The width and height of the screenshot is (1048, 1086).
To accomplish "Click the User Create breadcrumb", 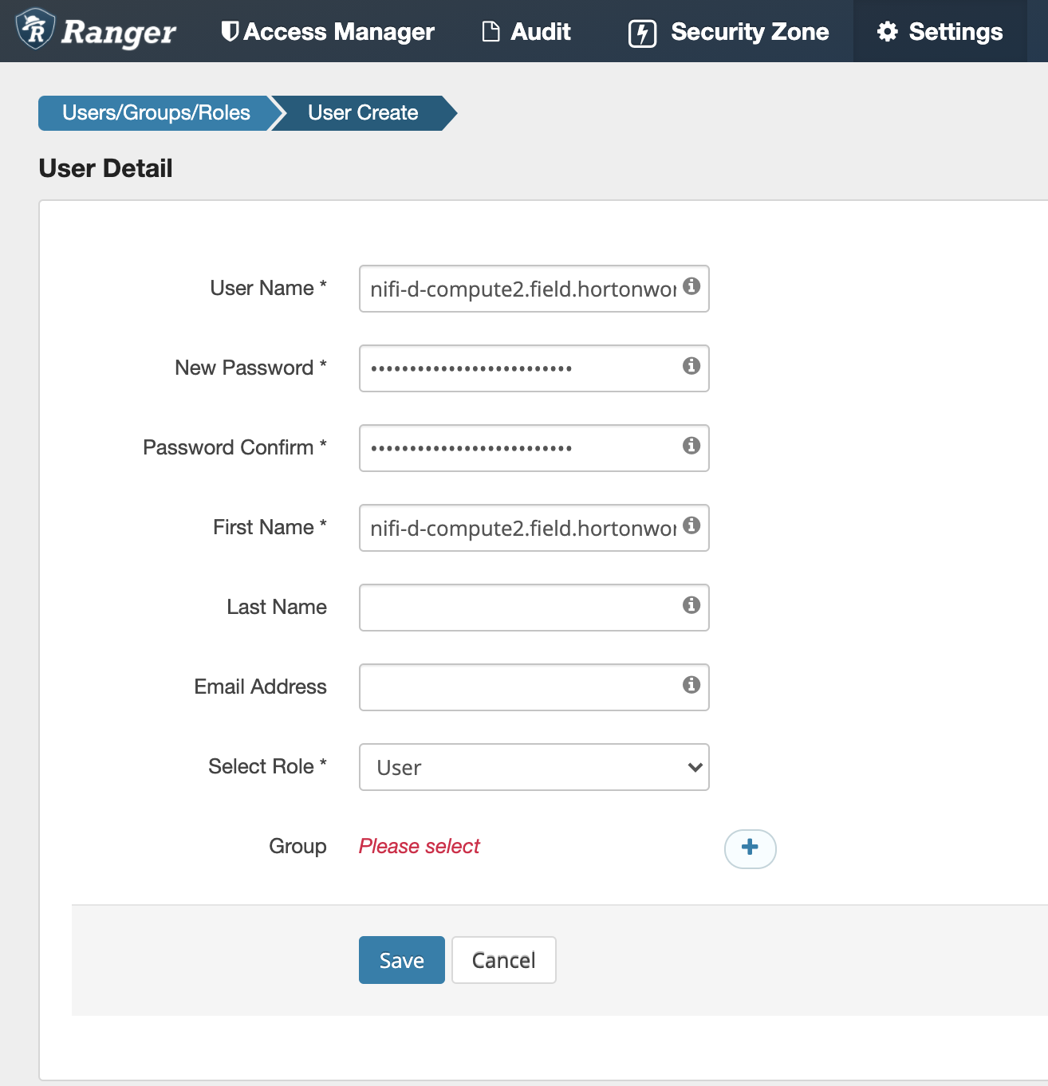I will coord(363,113).
